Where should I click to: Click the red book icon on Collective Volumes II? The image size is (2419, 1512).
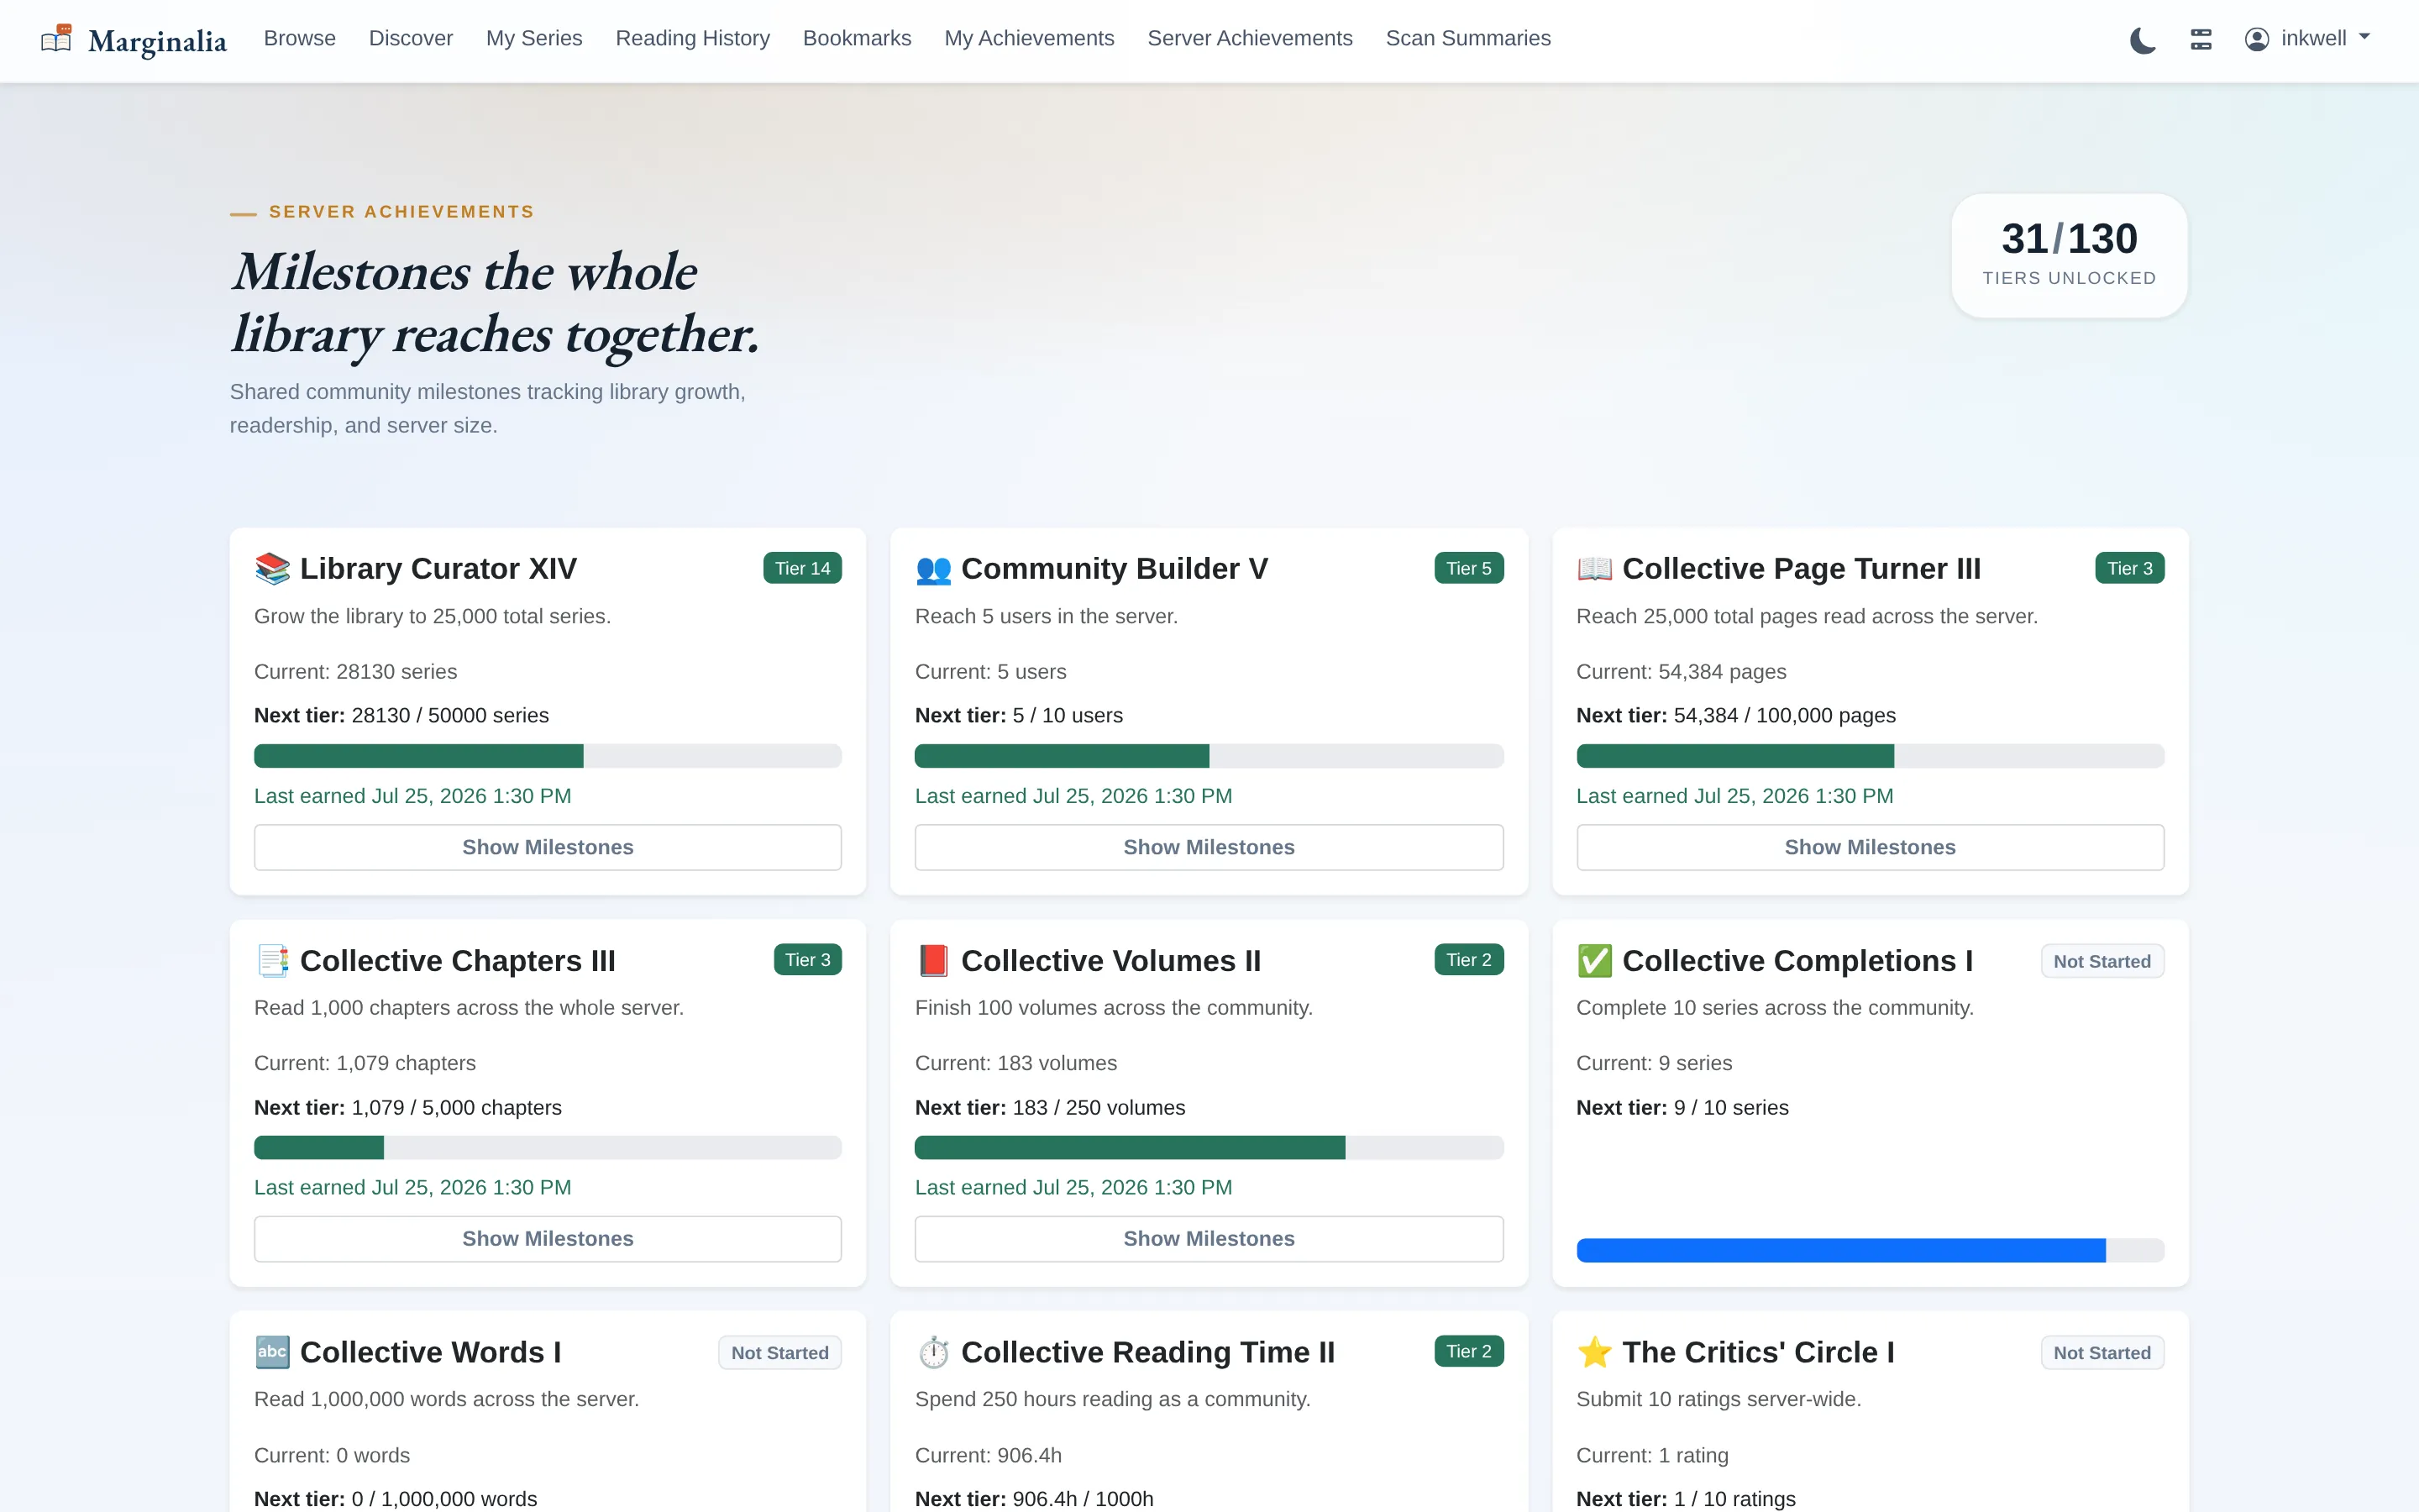932,960
